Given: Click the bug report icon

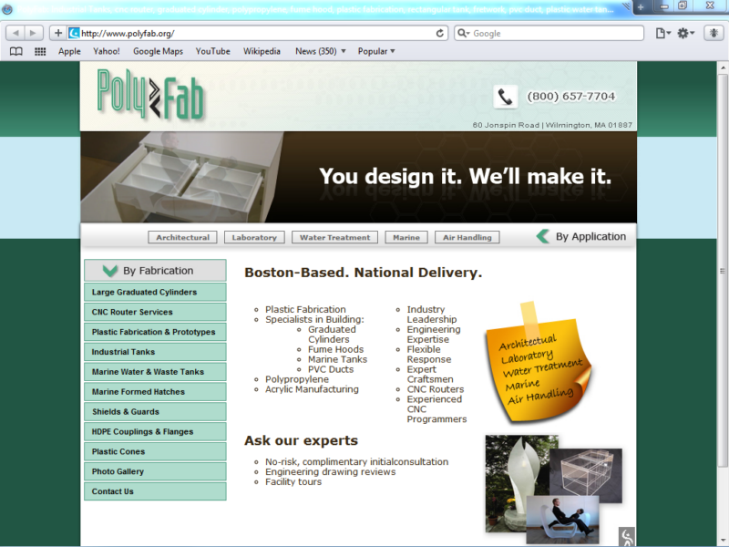Looking at the screenshot, I should click(x=714, y=33).
